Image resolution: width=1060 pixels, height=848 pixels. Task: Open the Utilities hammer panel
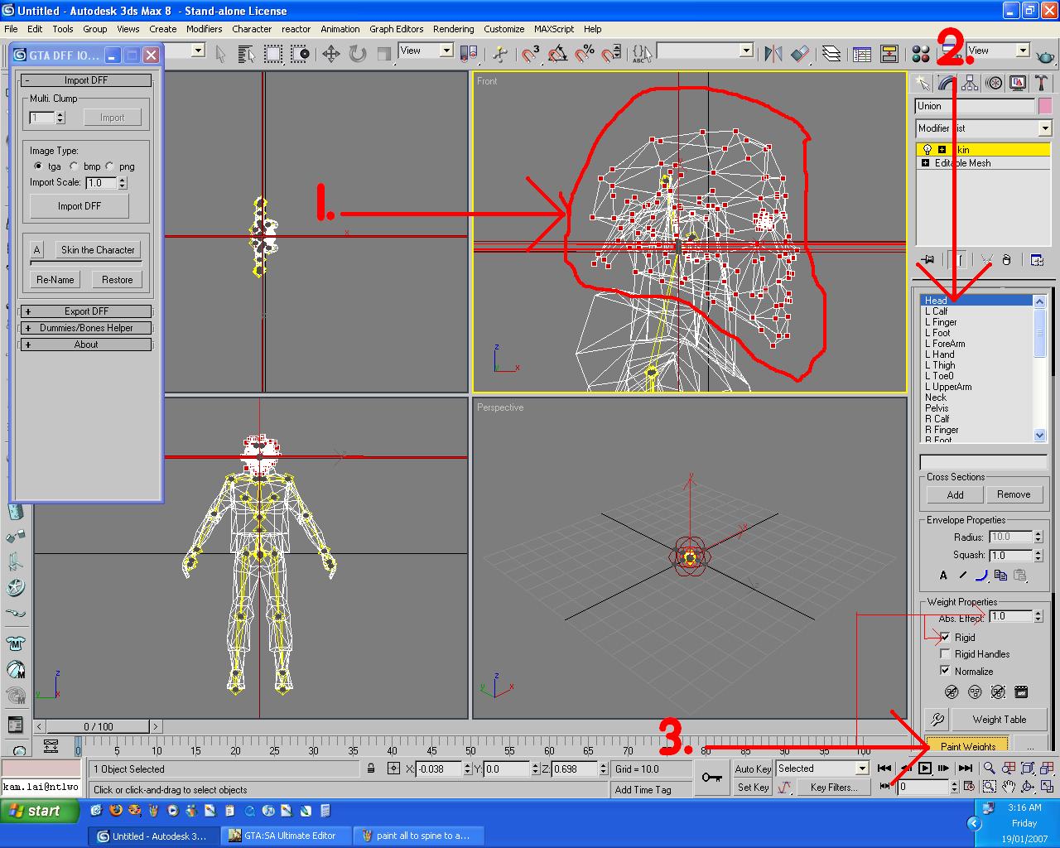point(1042,83)
